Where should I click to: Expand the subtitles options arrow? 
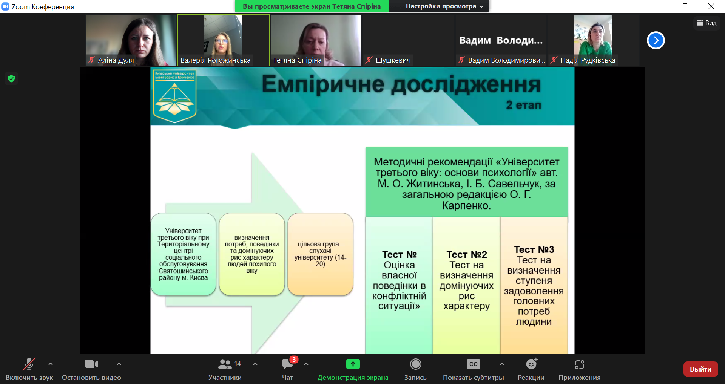(501, 364)
